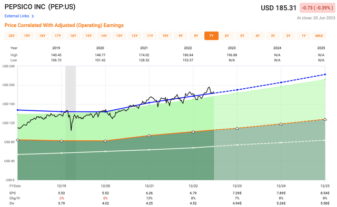Click the 12/21 orange line triangle marker

coord(149,136)
